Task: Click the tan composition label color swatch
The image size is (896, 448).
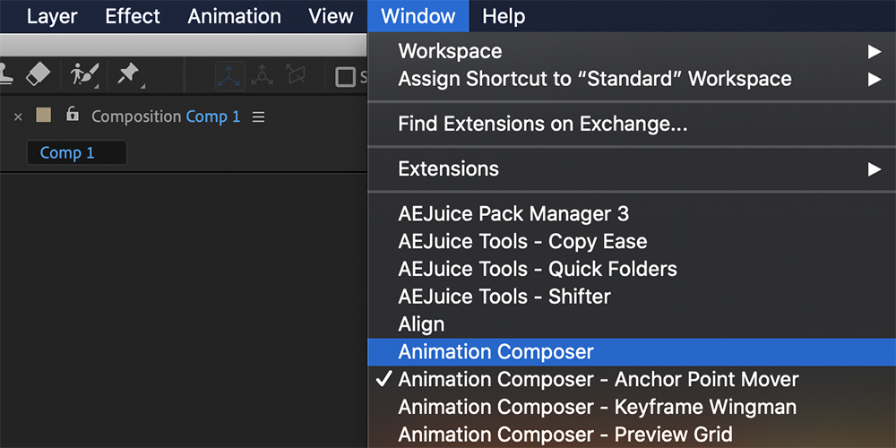Action: tap(43, 116)
